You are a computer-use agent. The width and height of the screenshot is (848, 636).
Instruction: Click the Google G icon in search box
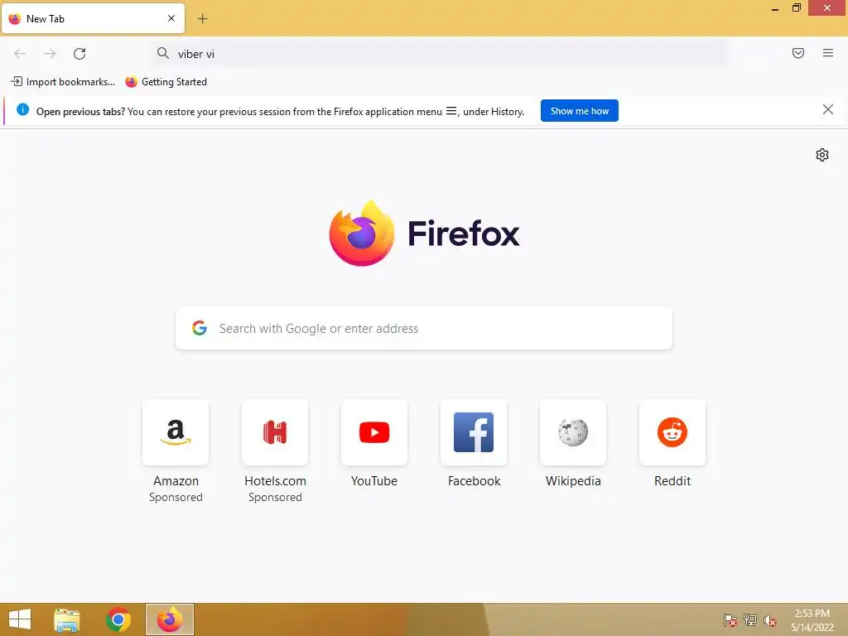click(x=200, y=328)
